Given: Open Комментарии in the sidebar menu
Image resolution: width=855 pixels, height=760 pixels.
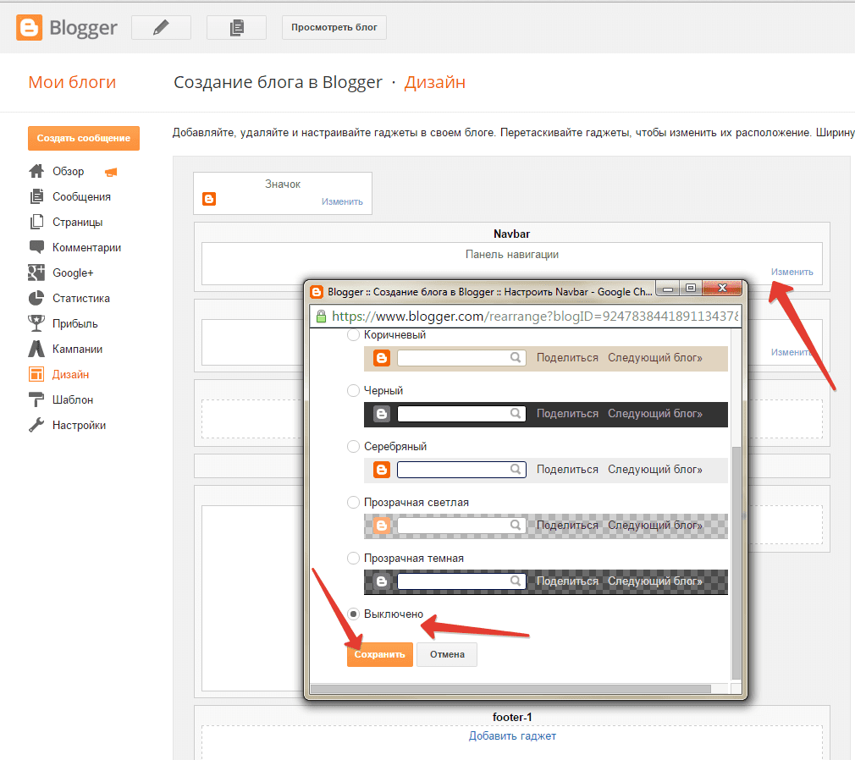Looking at the screenshot, I should click(x=86, y=247).
